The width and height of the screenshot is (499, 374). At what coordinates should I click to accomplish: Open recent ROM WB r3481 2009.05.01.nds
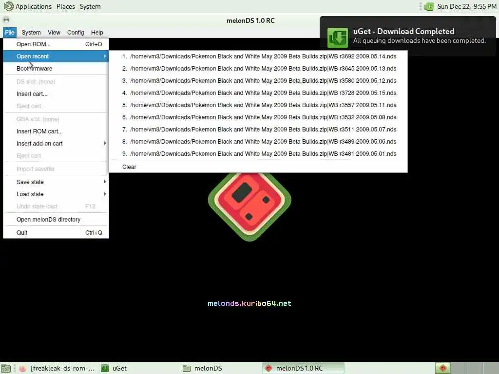pos(258,153)
